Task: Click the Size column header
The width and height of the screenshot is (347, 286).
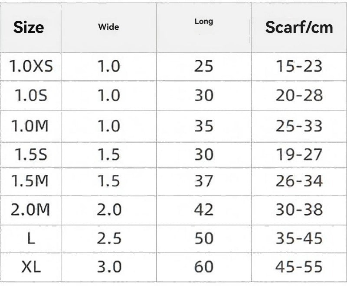Action: coord(29,27)
